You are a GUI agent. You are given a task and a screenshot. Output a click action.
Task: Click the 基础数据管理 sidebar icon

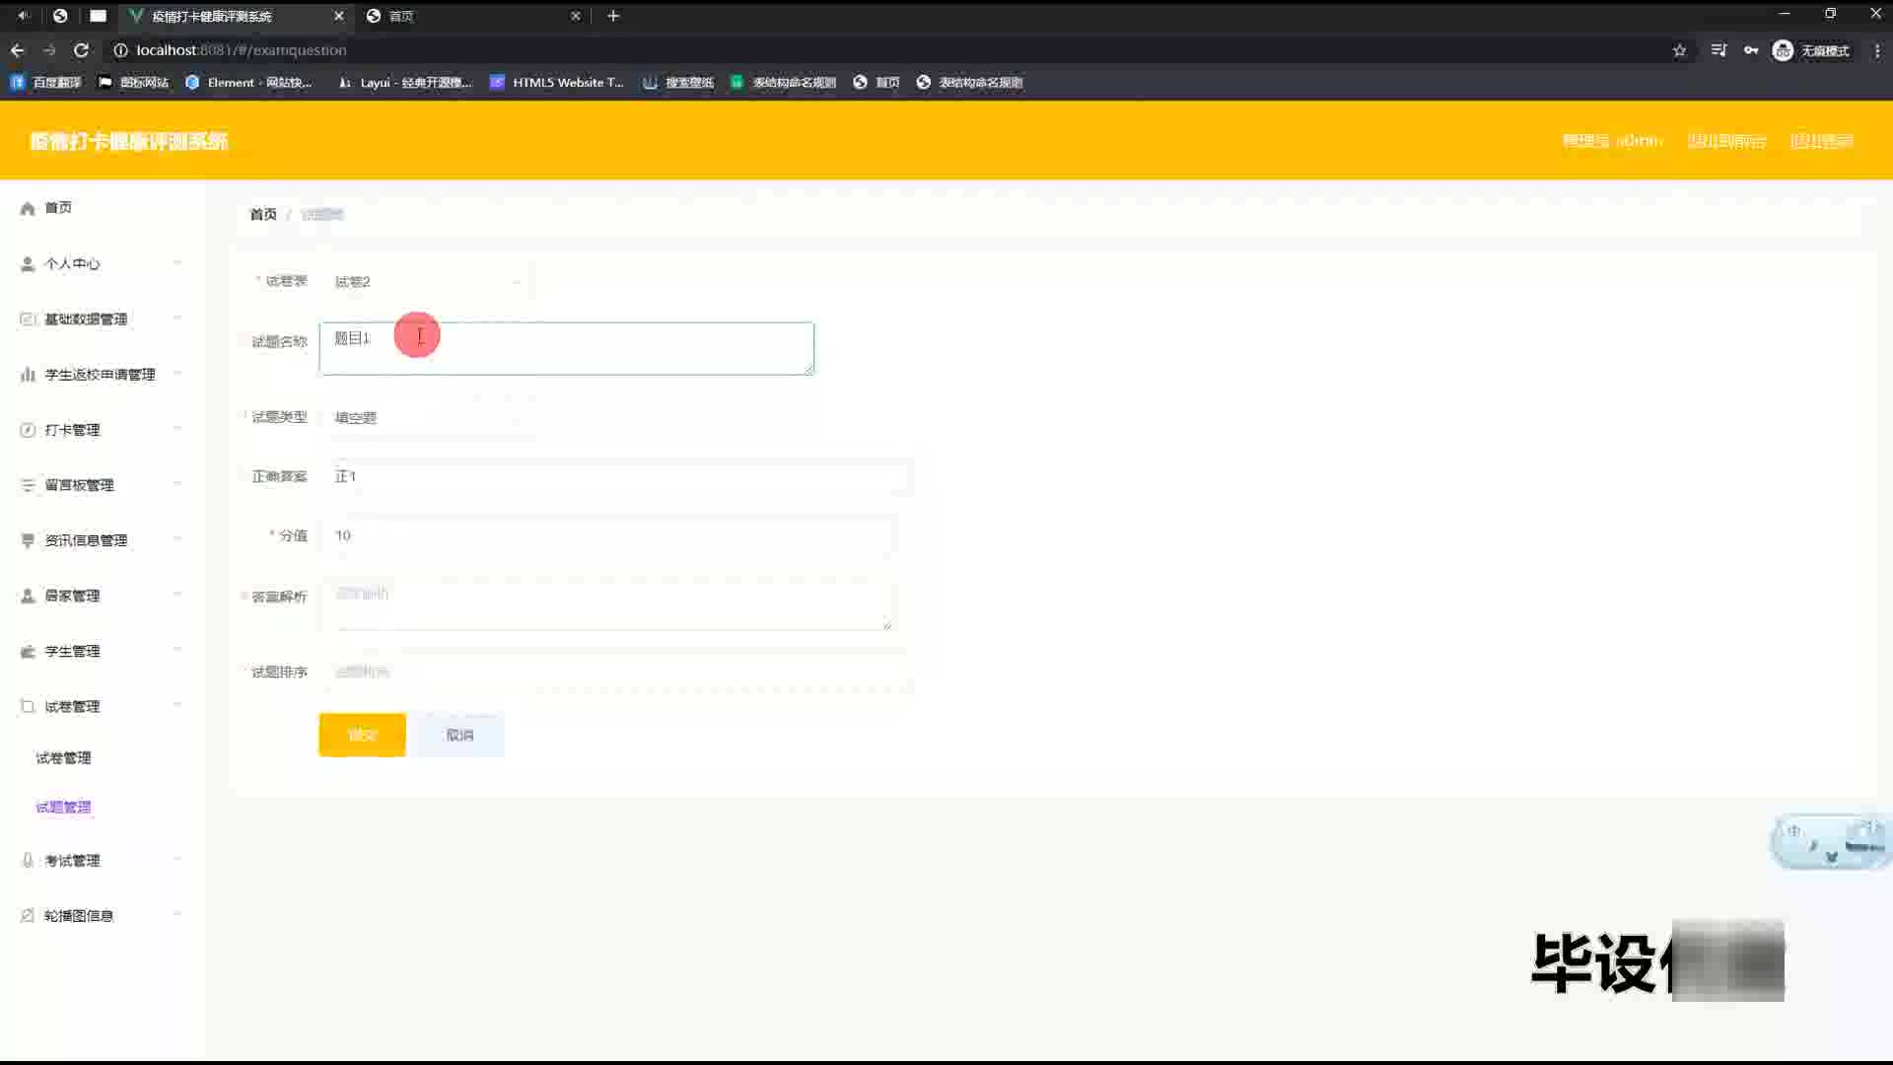[28, 319]
